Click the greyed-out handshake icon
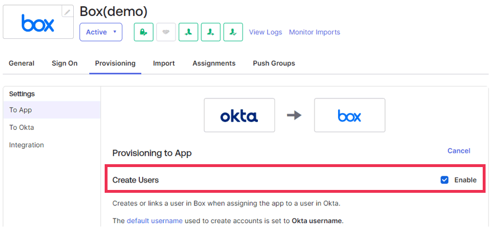The width and height of the screenshot is (493, 238). (x=166, y=32)
